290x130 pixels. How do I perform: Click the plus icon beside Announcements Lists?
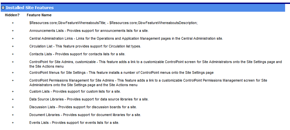pyautogui.click(x=13, y=31)
